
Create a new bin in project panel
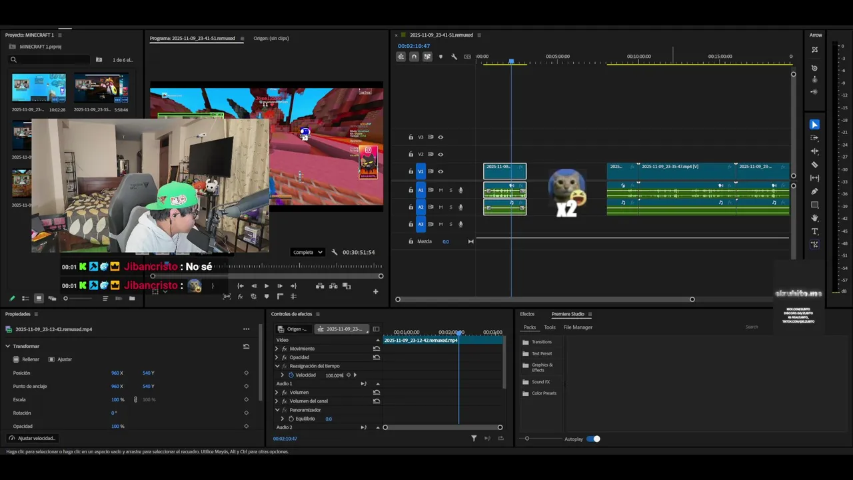pos(132,299)
